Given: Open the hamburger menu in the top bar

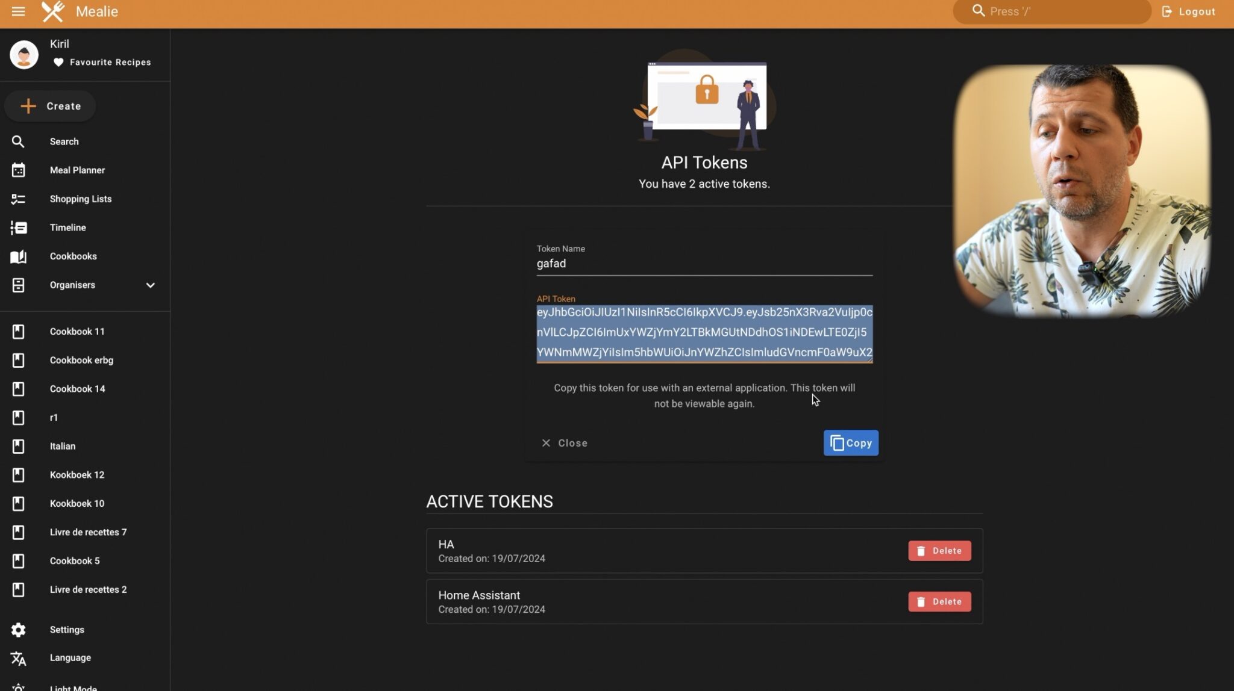Looking at the screenshot, I should (19, 11).
